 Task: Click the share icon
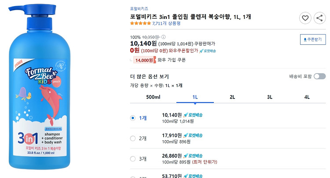319,18
